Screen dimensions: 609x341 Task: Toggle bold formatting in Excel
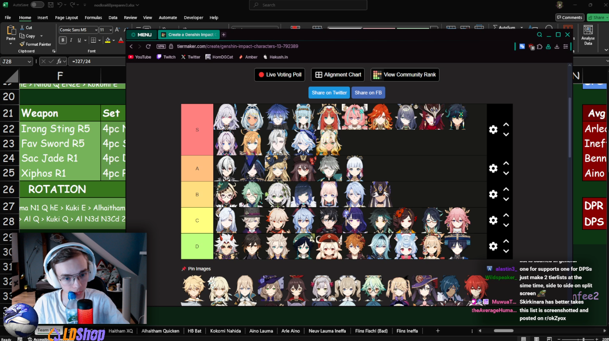click(63, 40)
